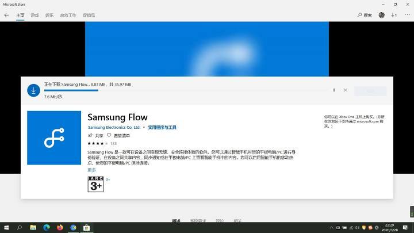
Task: Open the 主页 tab
Action: click(x=20, y=15)
